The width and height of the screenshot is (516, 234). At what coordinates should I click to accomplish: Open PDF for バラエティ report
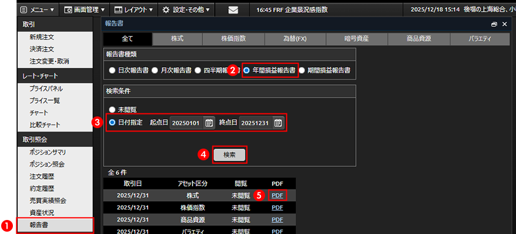coord(277,231)
